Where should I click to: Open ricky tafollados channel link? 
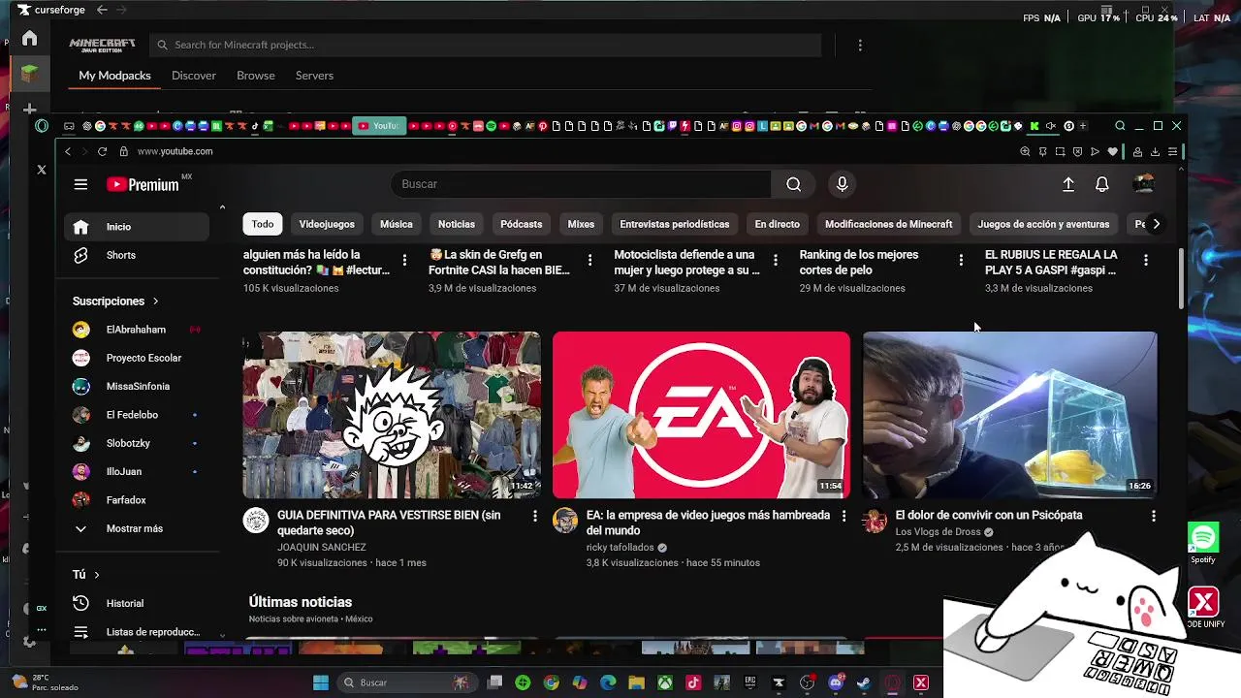click(620, 548)
